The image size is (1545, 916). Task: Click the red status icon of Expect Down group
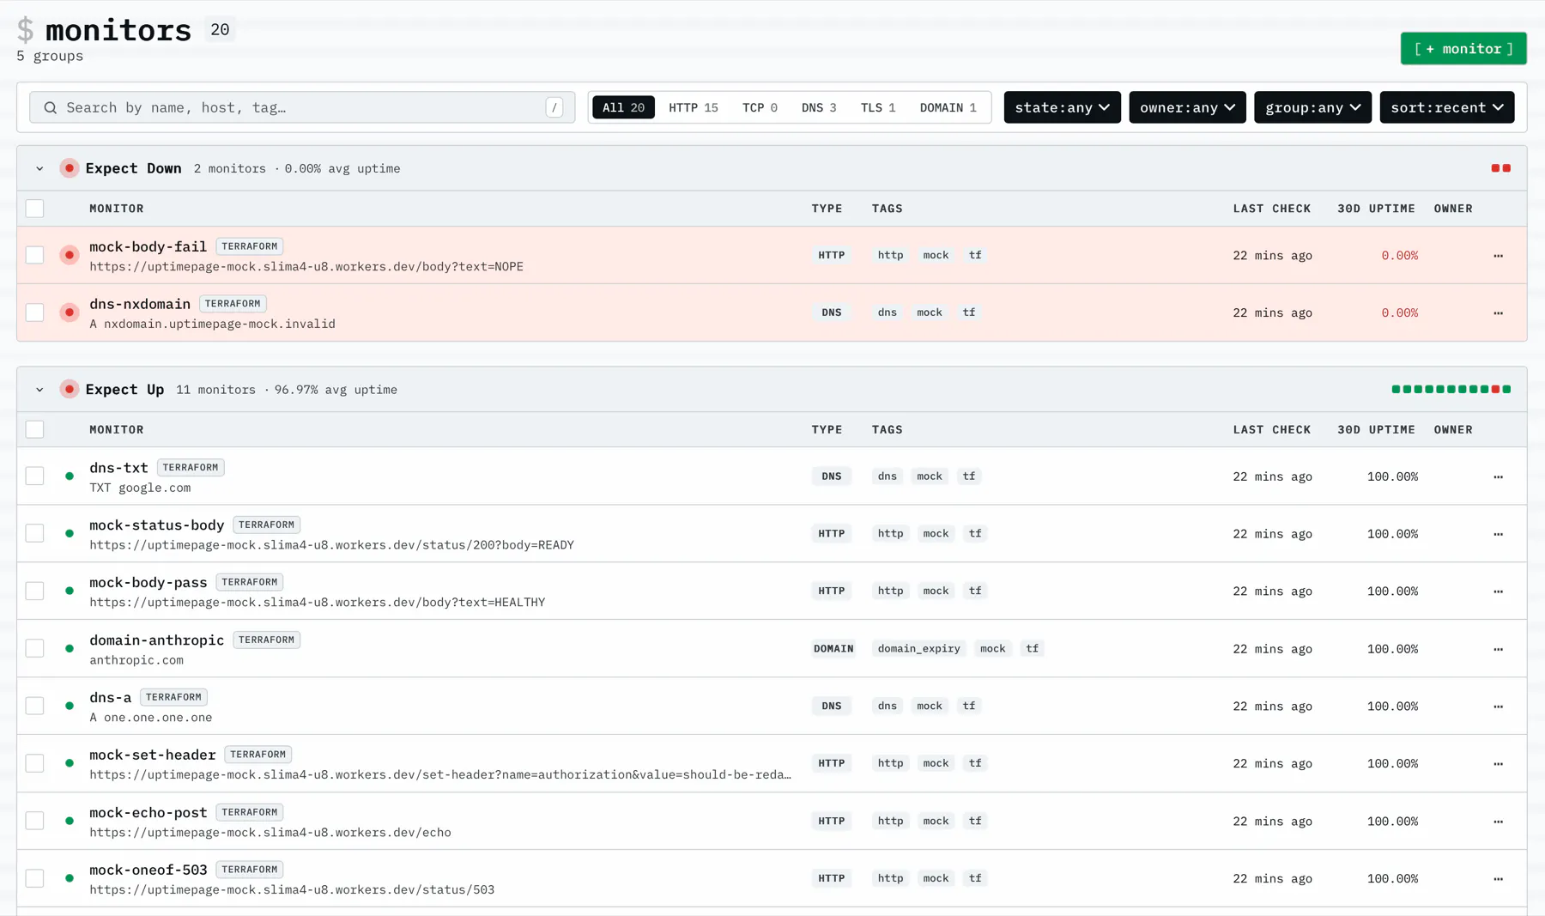[70, 168]
